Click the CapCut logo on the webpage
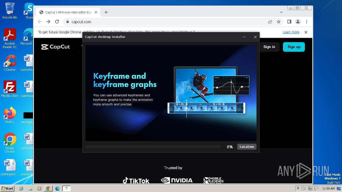This screenshot has height=192, width=342. [x=56, y=47]
